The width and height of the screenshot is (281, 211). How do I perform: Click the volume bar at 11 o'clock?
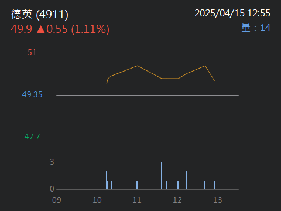pyautogui.click(x=137, y=185)
